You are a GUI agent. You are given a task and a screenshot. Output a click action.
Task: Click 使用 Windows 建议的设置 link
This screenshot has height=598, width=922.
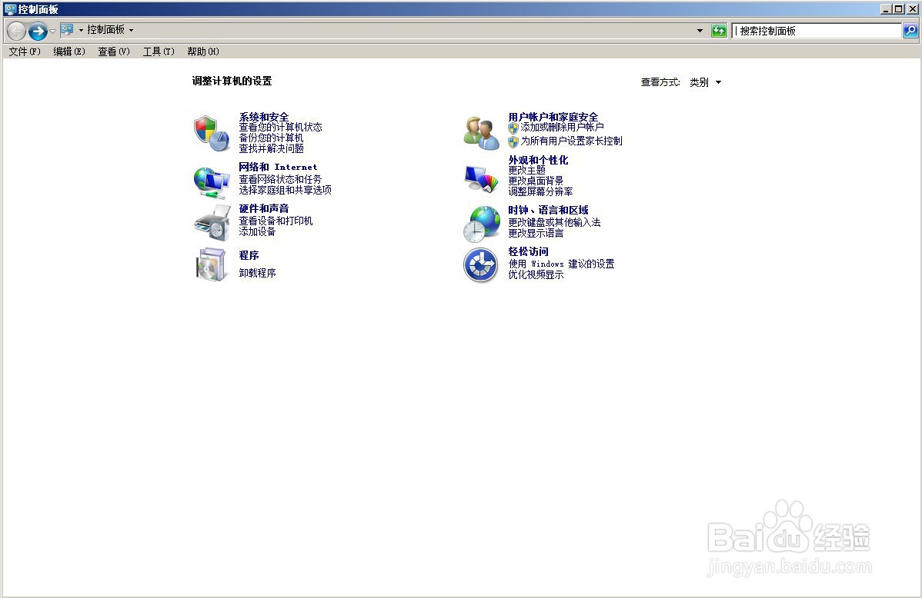pyautogui.click(x=562, y=264)
